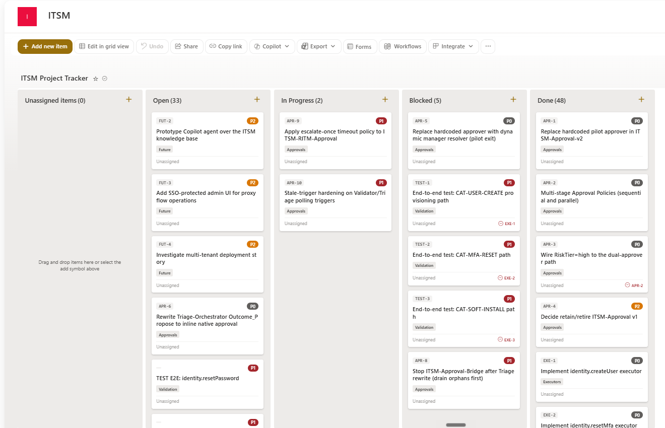Star the ITSM Project Tracker list
Image resolution: width=665 pixels, height=428 pixels.
(96, 79)
